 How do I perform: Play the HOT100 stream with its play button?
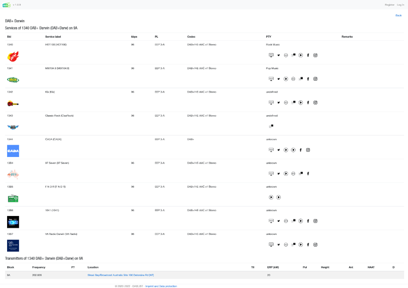click(x=300, y=55)
